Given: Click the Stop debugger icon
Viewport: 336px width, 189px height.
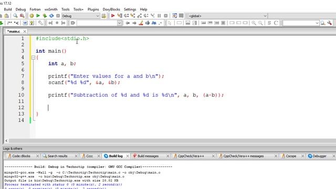Looking at the screenshot, I should [x=166, y=16].
